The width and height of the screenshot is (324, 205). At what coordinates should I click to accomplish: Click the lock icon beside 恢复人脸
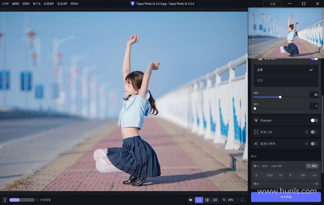pyautogui.click(x=307, y=132)
